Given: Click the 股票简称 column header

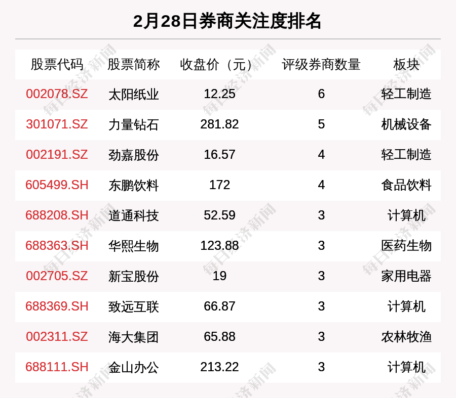Looking at the screenshot, I should (x=133, y=64).
